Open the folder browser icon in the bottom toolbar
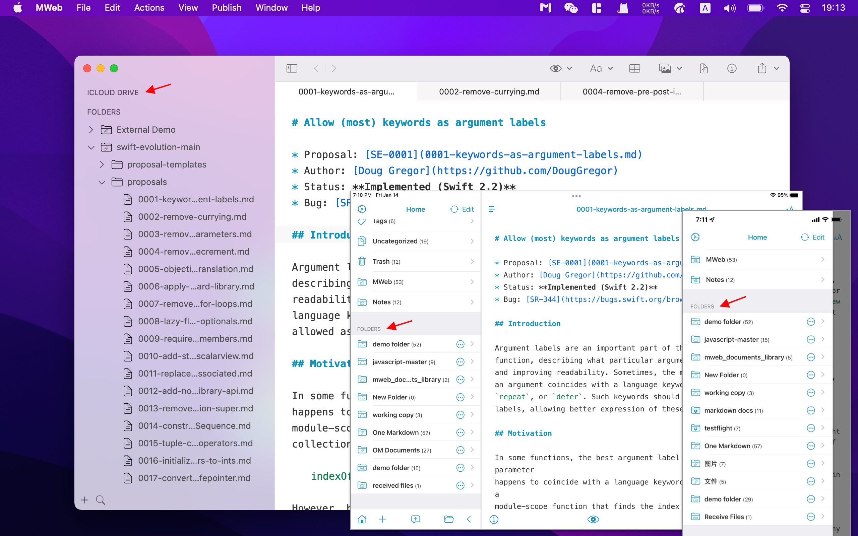Screen dimensions: 858x536 click(x=448, y=519)
